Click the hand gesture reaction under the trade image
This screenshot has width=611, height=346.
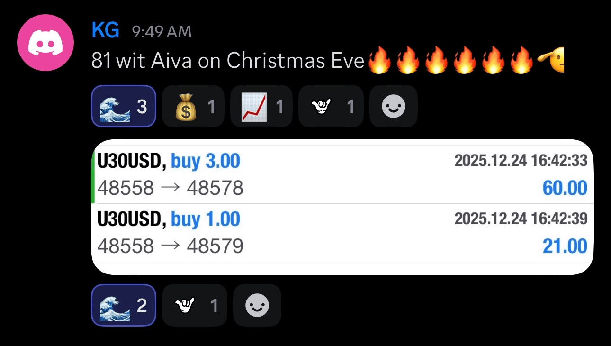click(x=194, y=306)
